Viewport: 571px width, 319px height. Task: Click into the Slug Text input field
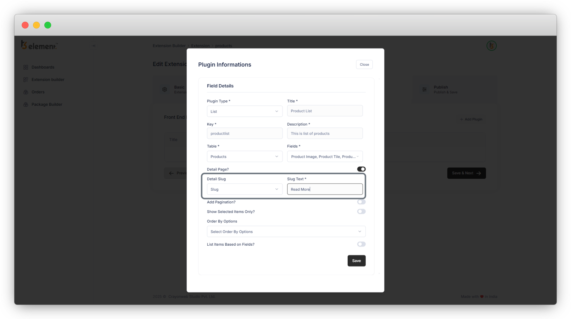(324, 189)
